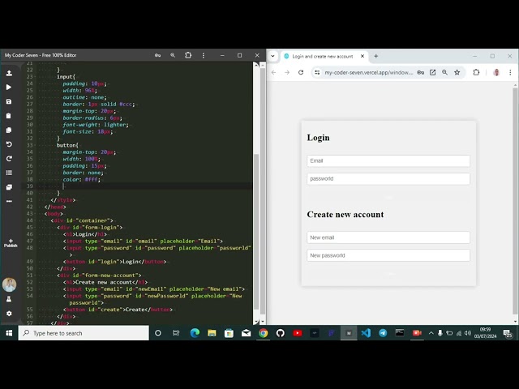Screen dimensions: 519x389
Task: Open the Chrome extensions puzzle icon
Action: pyautogui.click(x=476, y=72)
